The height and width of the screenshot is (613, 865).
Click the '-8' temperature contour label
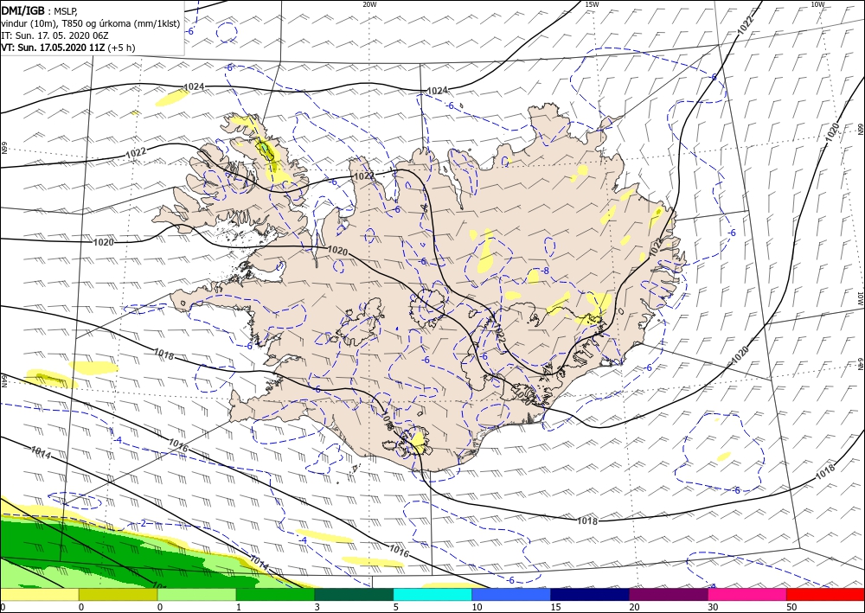click(544, 271)
